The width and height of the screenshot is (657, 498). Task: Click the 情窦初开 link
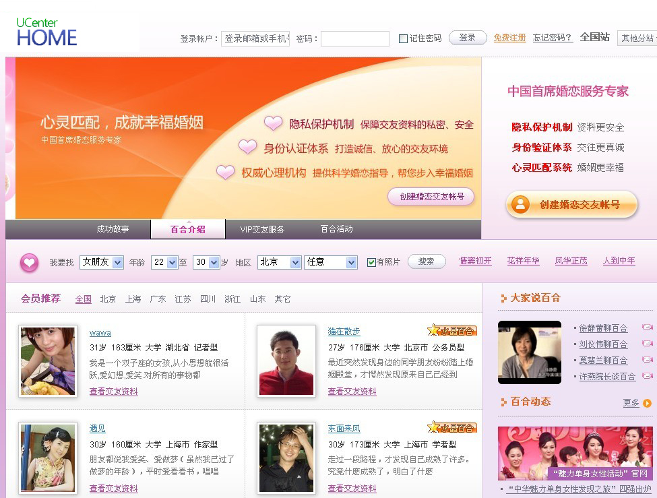pyautogui.click(x=475, y=261)
